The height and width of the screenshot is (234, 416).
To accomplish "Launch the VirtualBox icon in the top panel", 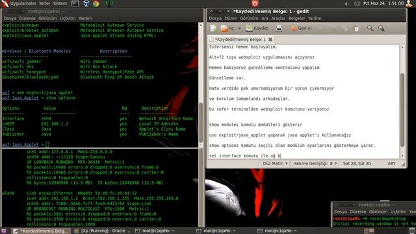I will click(x=86, y=3).
